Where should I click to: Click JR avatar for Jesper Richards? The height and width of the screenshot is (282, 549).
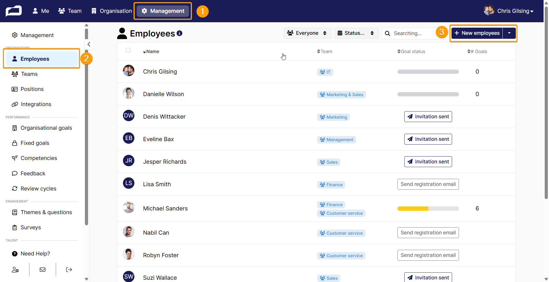pyautogui.click(x=129, y=161)
